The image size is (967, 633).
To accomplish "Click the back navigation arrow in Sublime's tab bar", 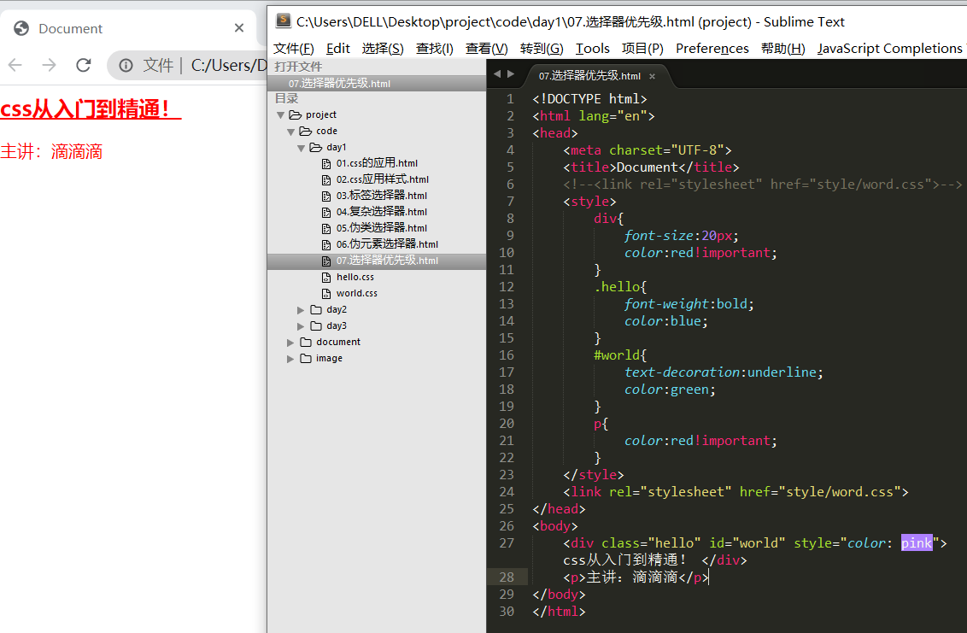I will pos(496,74).
